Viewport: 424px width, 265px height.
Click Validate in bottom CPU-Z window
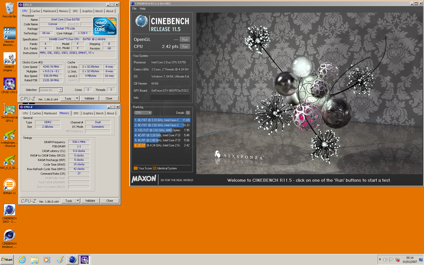pos(90,201)
